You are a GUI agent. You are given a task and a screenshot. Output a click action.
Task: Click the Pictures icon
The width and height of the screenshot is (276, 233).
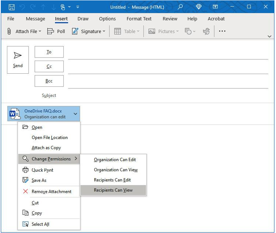pos(152,31)
